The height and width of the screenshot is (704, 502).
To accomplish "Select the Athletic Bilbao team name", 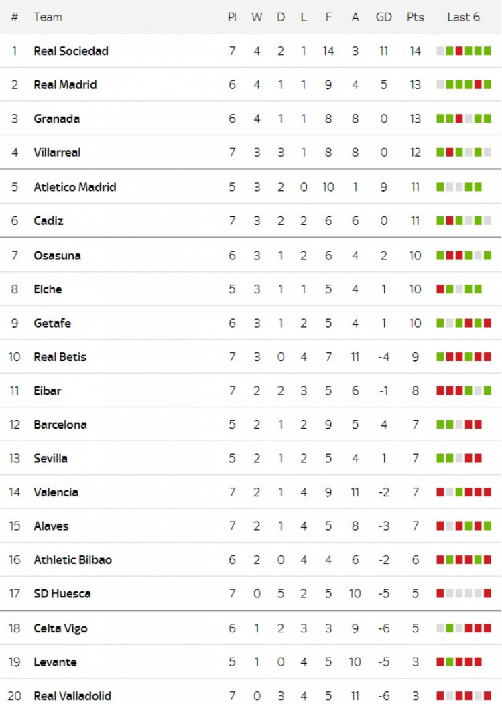I will click(73, 560).
